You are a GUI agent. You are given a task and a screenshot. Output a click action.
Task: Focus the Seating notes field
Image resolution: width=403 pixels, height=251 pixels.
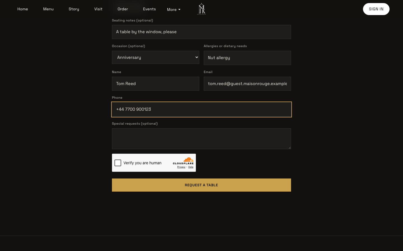(201, 32)
